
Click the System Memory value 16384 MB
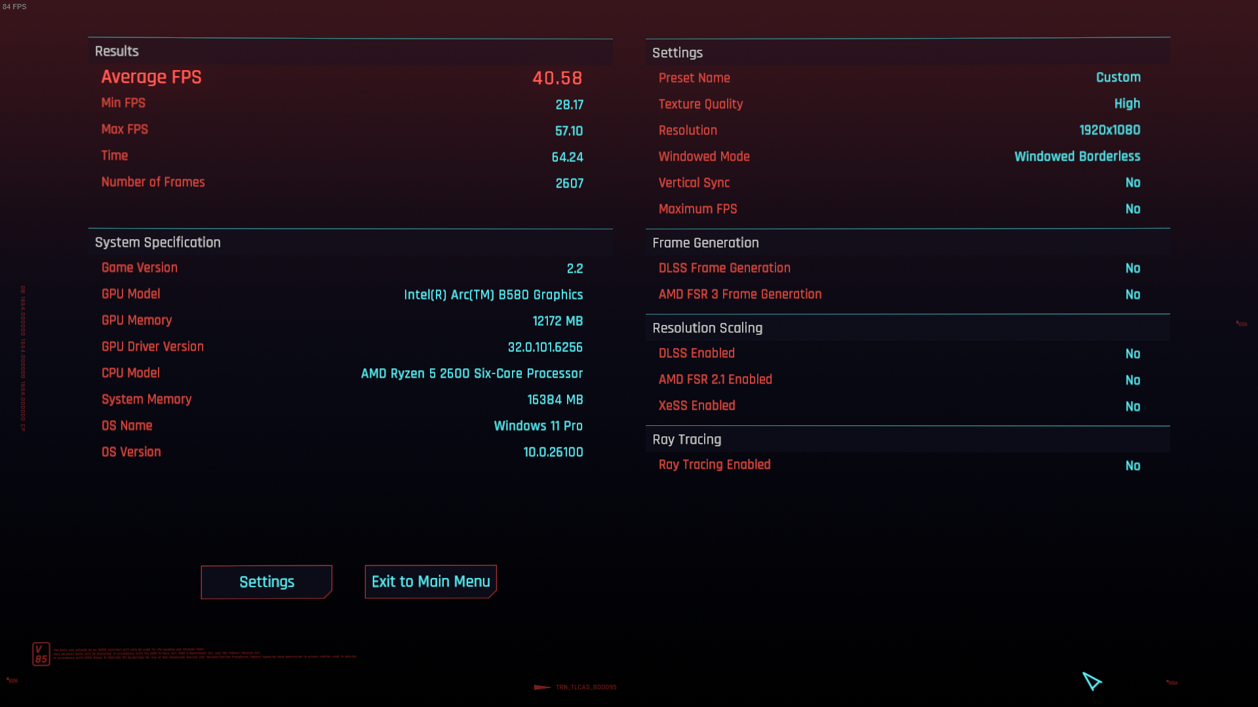555,400
